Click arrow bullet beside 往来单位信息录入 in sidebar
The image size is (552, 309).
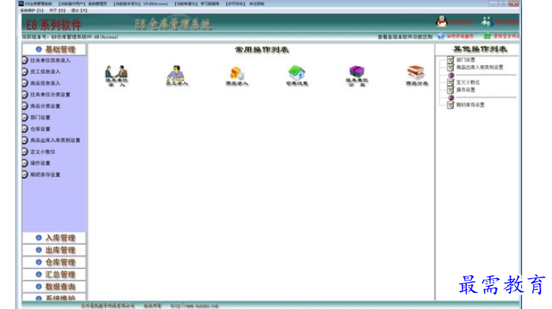(25, 60)
